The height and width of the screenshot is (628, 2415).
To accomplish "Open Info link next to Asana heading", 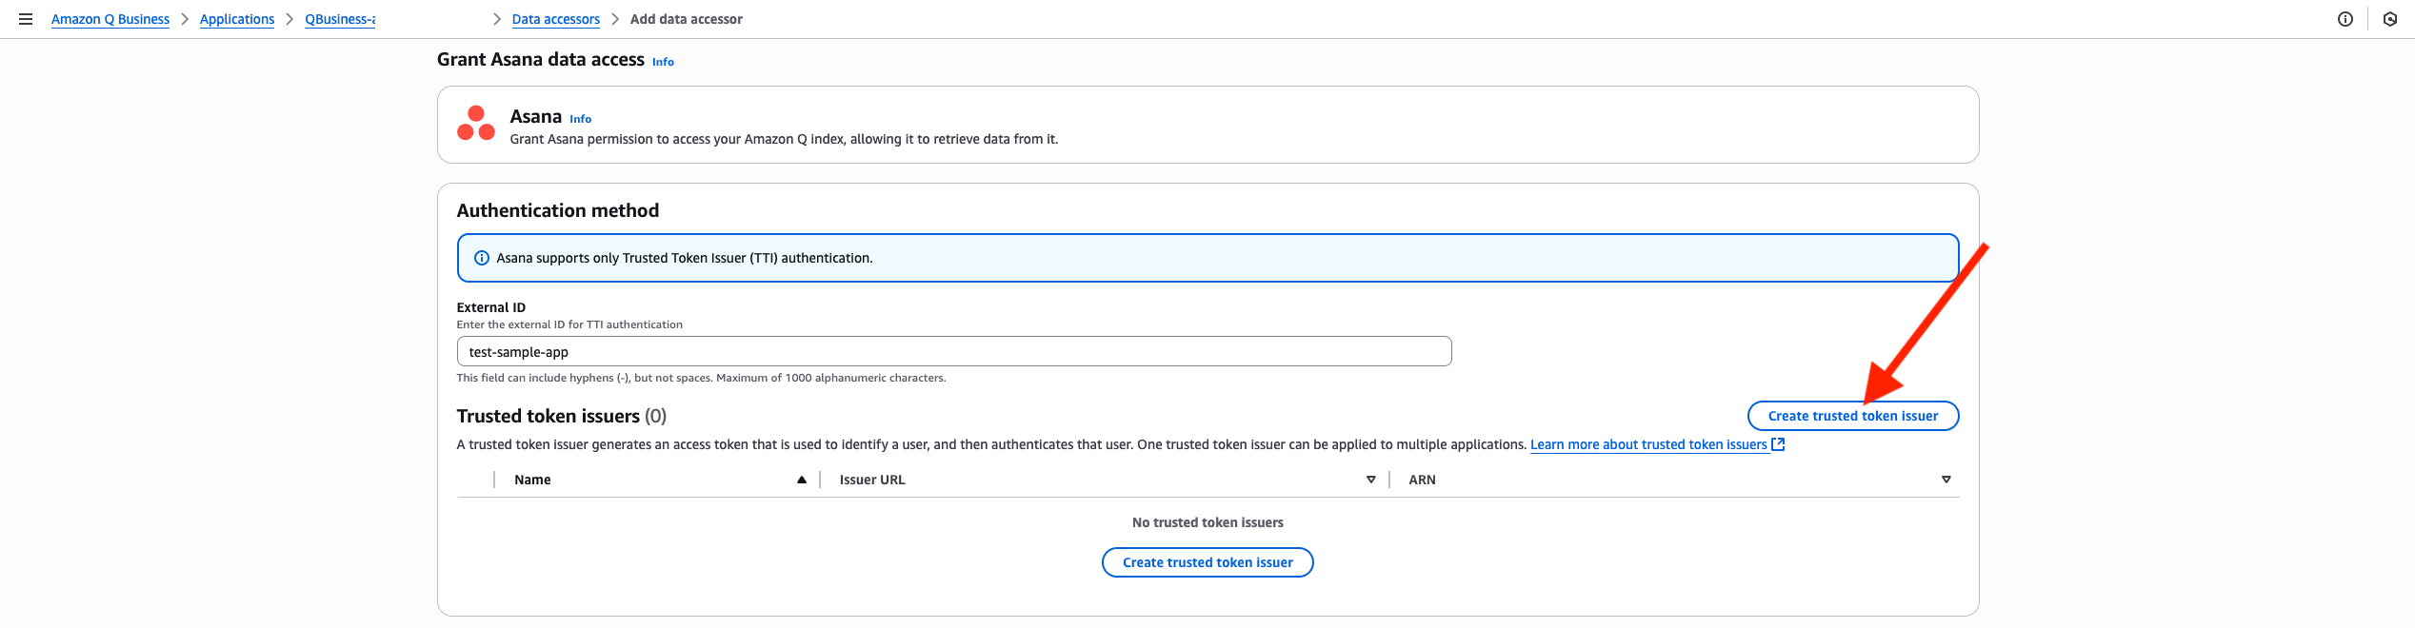I will coord(580,119).
